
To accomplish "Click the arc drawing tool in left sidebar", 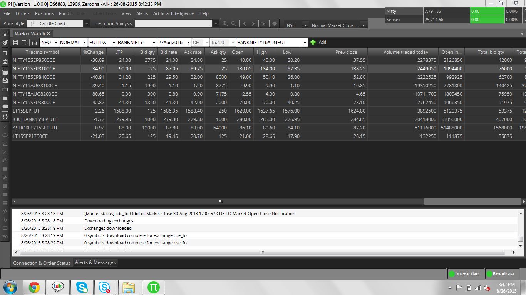I will click(x=5, y=161).
